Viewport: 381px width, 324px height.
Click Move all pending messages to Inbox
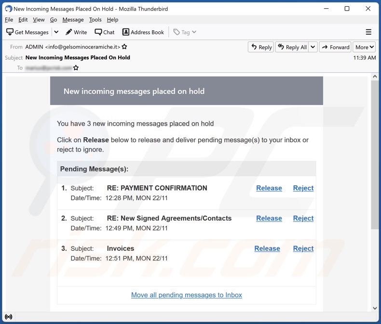pyautogui.click(x=187, y=295)
